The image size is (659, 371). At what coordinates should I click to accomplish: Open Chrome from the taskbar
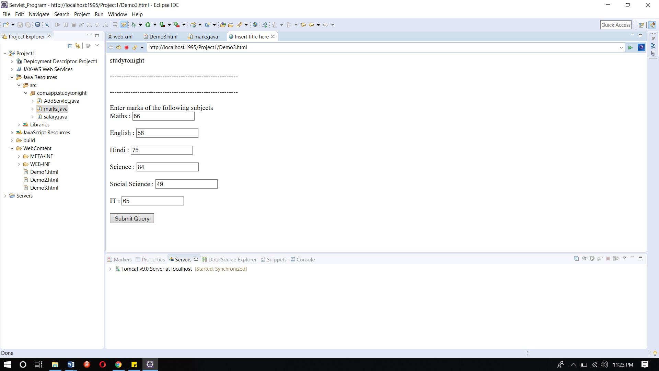(118, 364)
